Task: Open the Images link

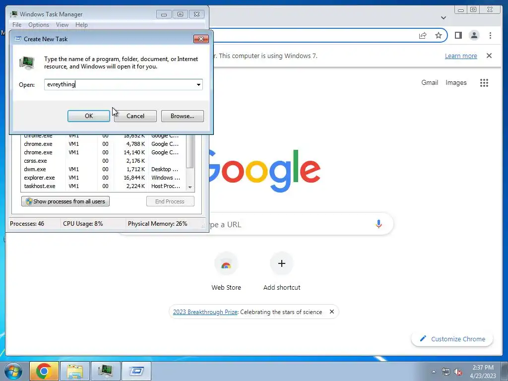Action: (x=456, y=83)
